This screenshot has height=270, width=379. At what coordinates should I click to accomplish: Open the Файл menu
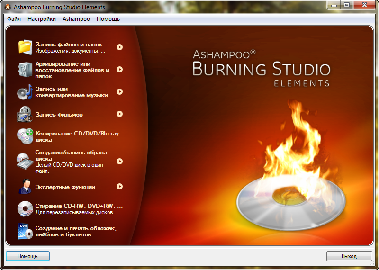14,19
